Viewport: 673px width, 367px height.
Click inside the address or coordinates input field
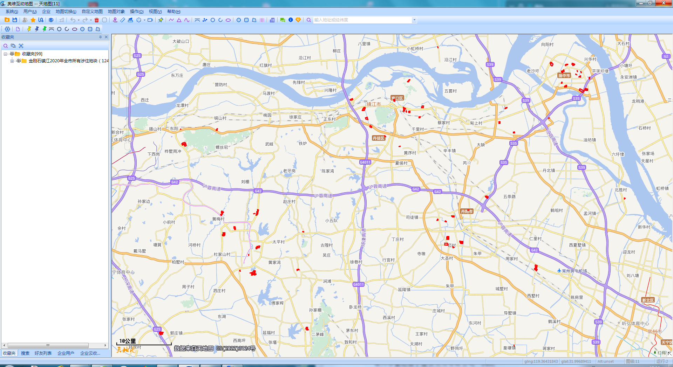click(362, 20)
